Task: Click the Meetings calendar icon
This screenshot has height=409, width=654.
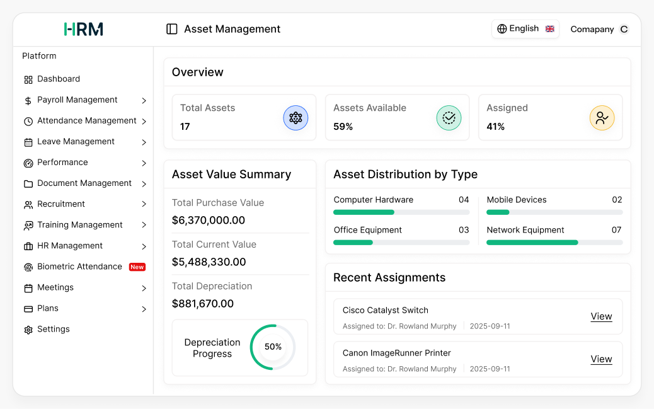Action: tap(28, 289)
